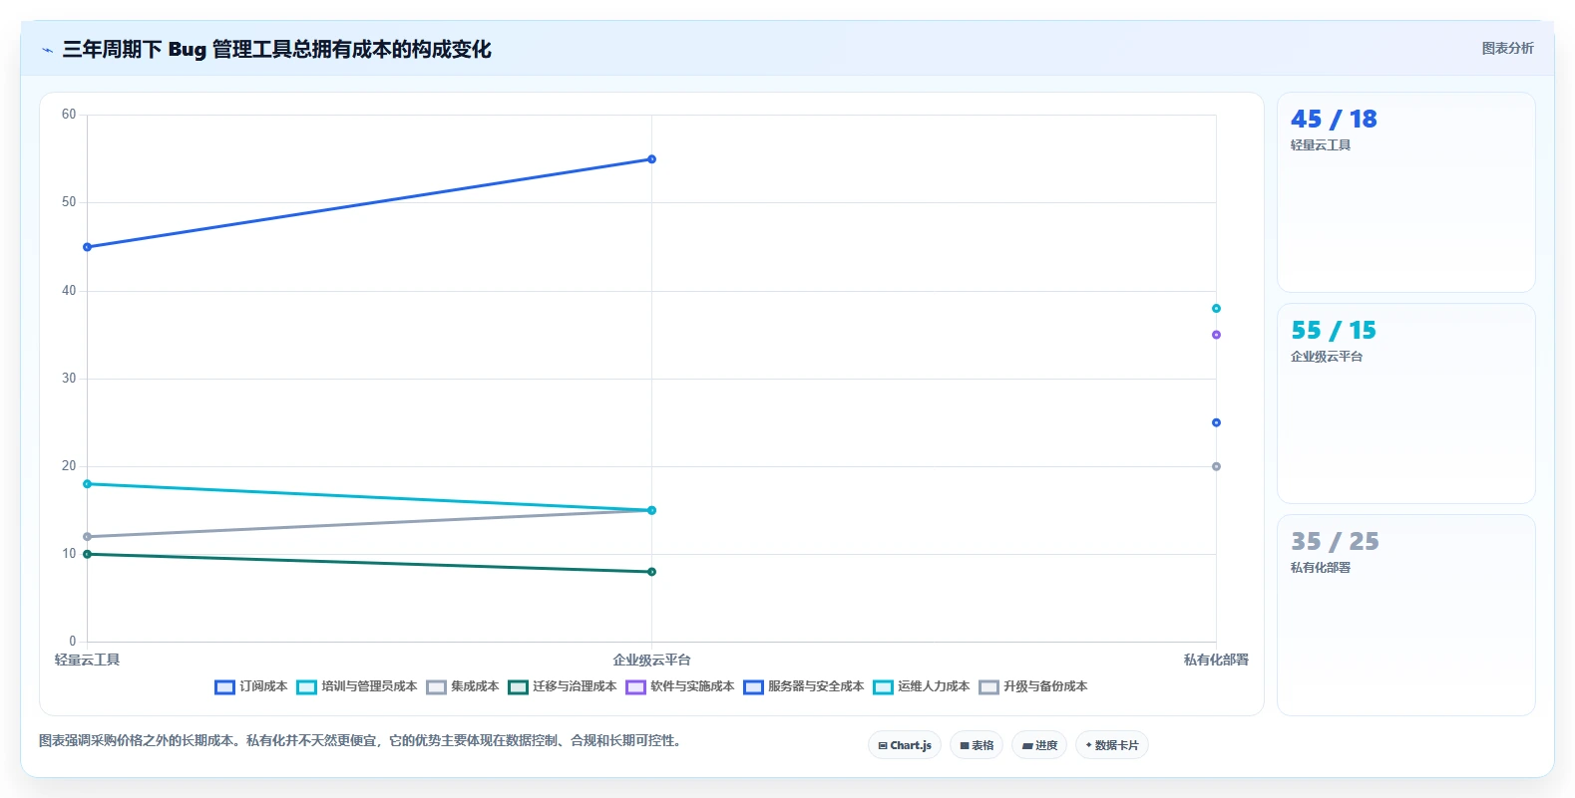This screenshot has width=1575, height=798.
Task: Toggle the 服务器与安全成本 legend series
Action: tap(804, 686)
